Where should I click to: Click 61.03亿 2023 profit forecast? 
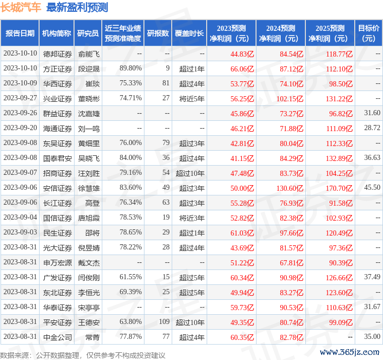242,233
